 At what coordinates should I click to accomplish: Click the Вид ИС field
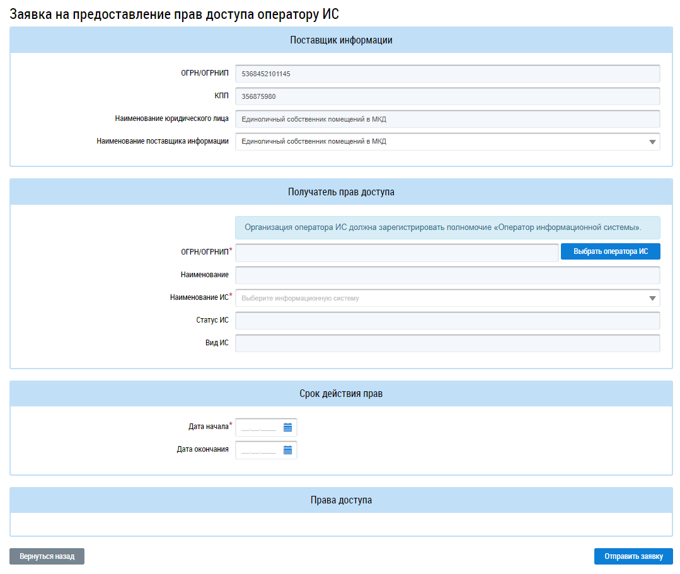click(x=447, y=343)
